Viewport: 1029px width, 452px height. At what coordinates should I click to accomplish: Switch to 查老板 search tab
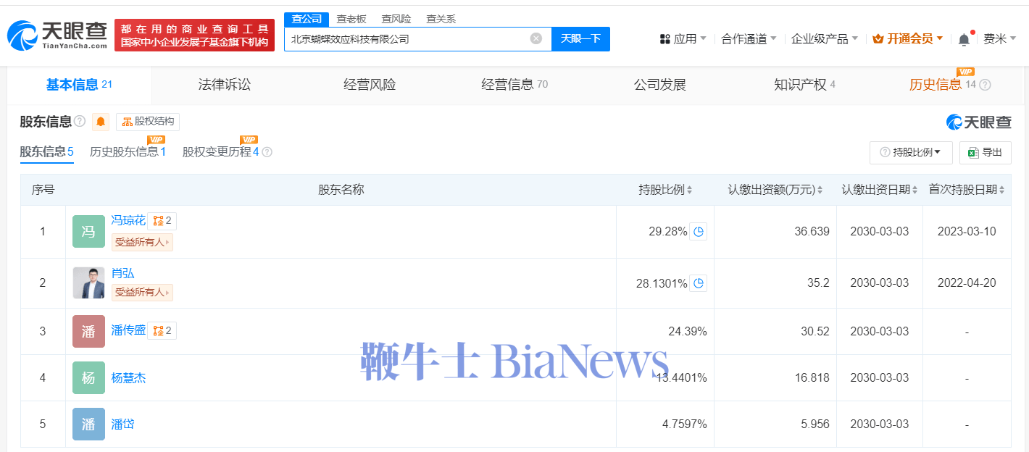(x=351, y=19)
